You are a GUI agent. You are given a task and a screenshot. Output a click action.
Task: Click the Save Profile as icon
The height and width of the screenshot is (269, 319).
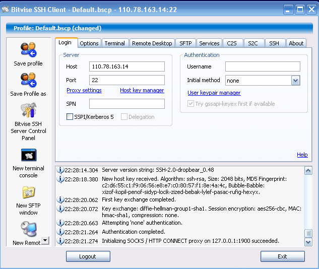click(x=28, y=80)
